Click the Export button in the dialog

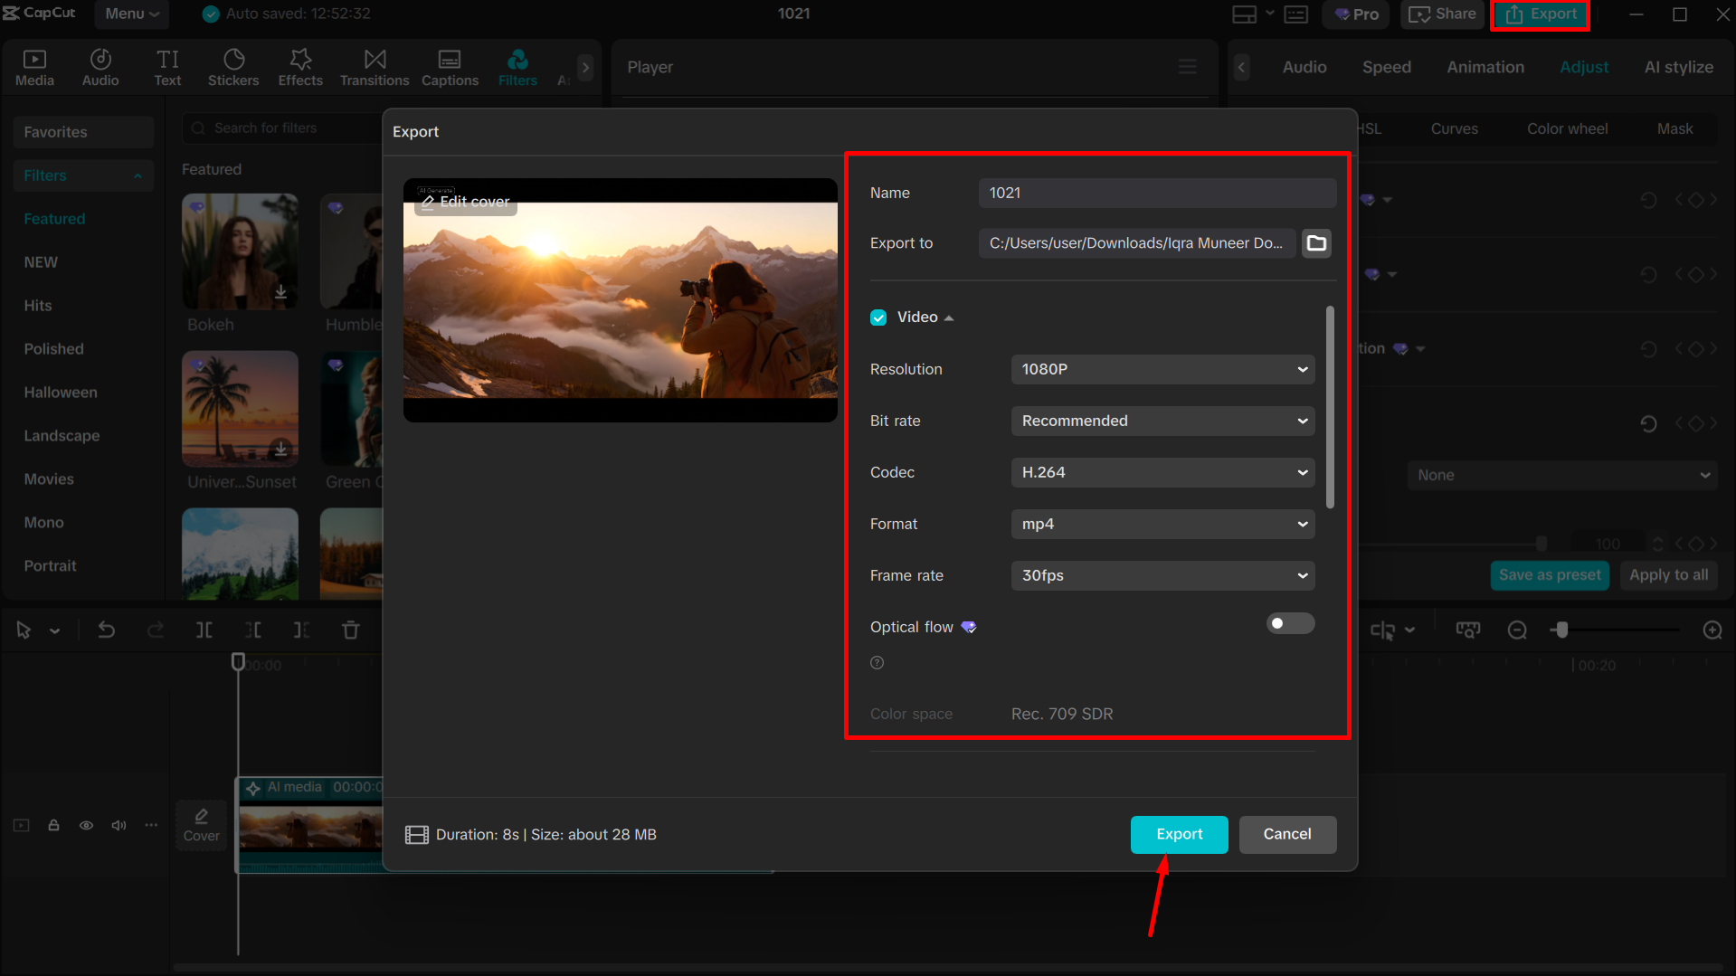tap(1179, 834)
